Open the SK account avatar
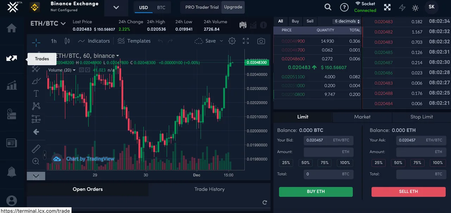 click(432, 7)
